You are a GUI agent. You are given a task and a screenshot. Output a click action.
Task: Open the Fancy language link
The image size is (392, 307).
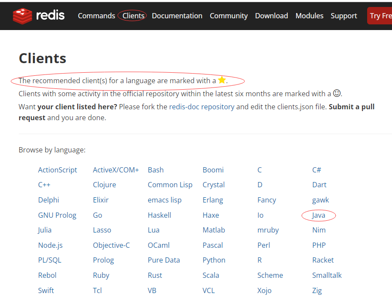pyautogui.click(x=266, y=200)
